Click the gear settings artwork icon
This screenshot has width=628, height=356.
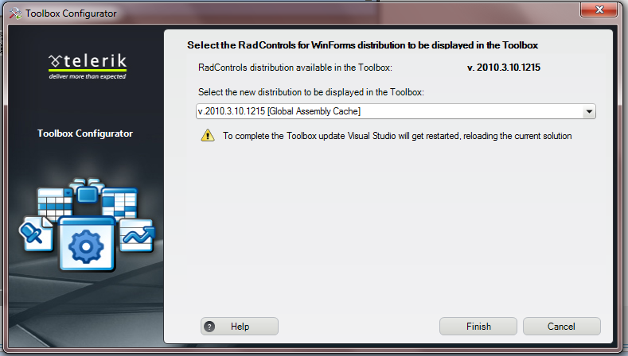point(86,245)
